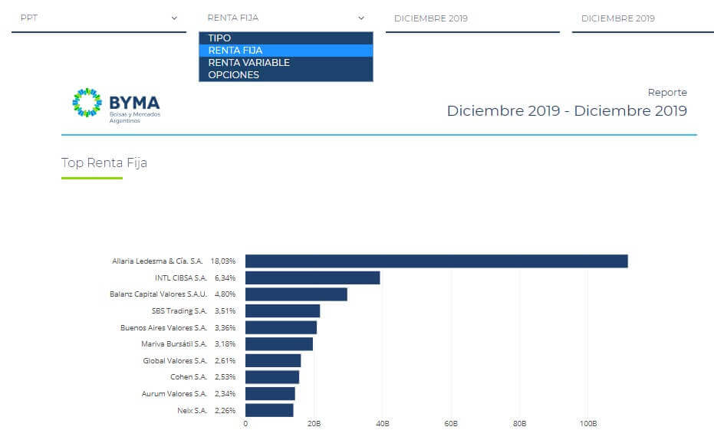The width and height of the screenshot is (714, 440).
Task: Click the Mariva Bursátil S.A. label
Action: pos(174,344)
